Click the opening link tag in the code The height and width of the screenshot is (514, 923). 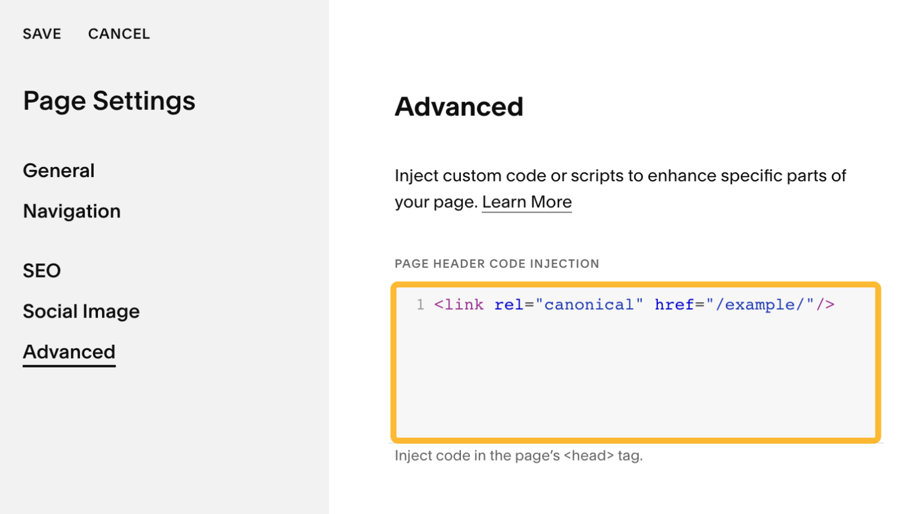coord(459,305)
